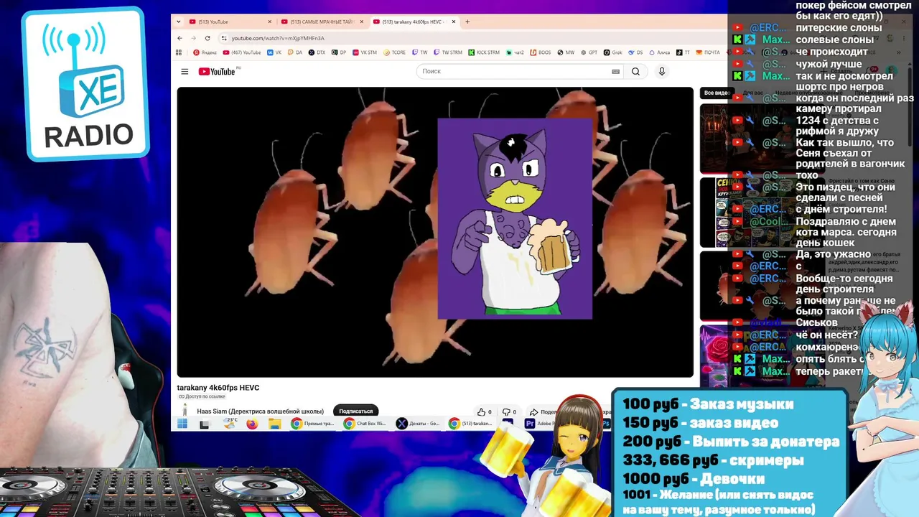Open the Яндекс bookmark
This screenshot has height=517, width=919.
pos(205,52)
